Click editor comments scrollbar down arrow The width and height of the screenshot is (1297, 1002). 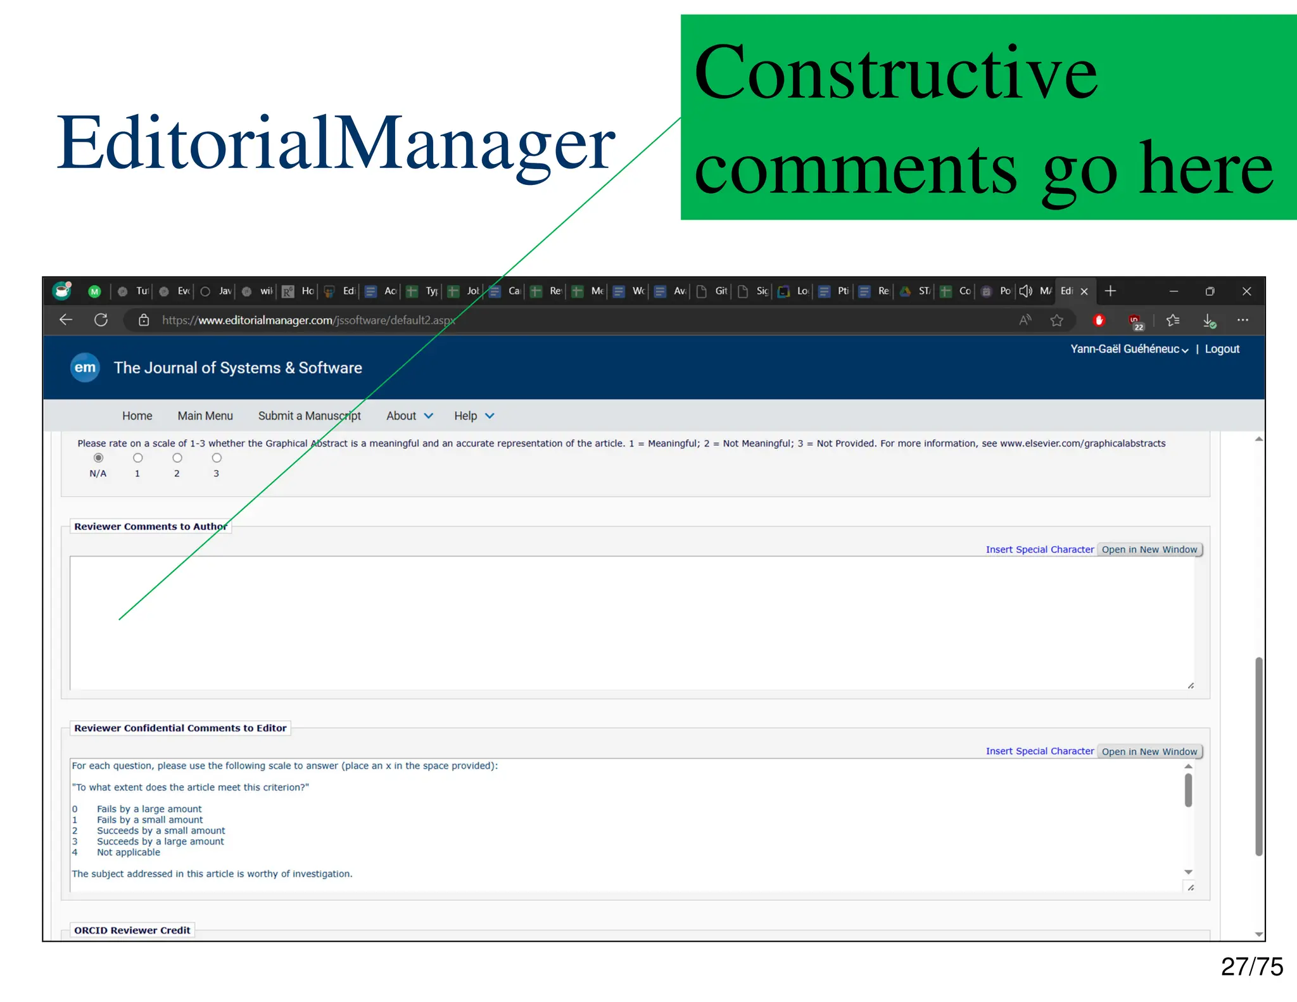coord(1188,872)
